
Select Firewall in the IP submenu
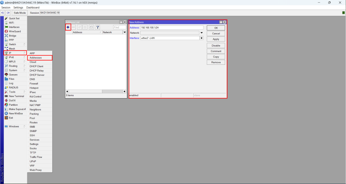[40, 83]
